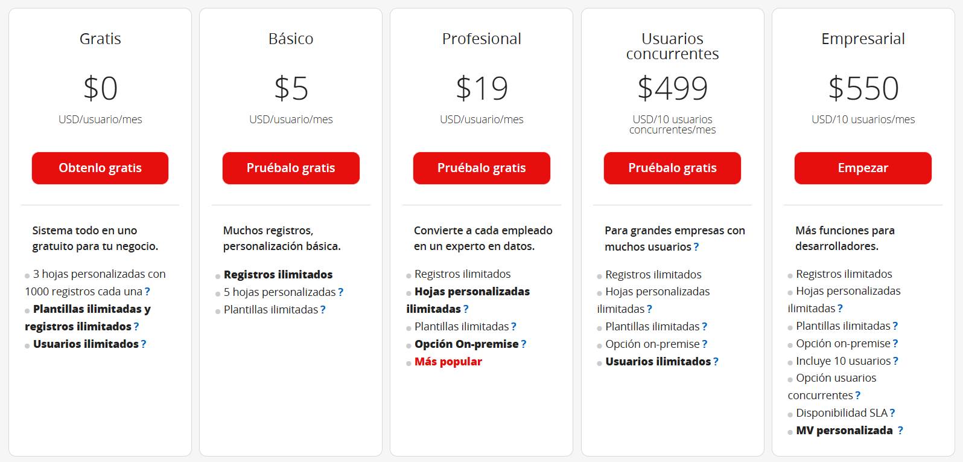Open the tooltip for 'Usuarios ilimitados' in Usuarios concurrentes plan
Viewport: 963px width, 462px height.
pos(716,361)
